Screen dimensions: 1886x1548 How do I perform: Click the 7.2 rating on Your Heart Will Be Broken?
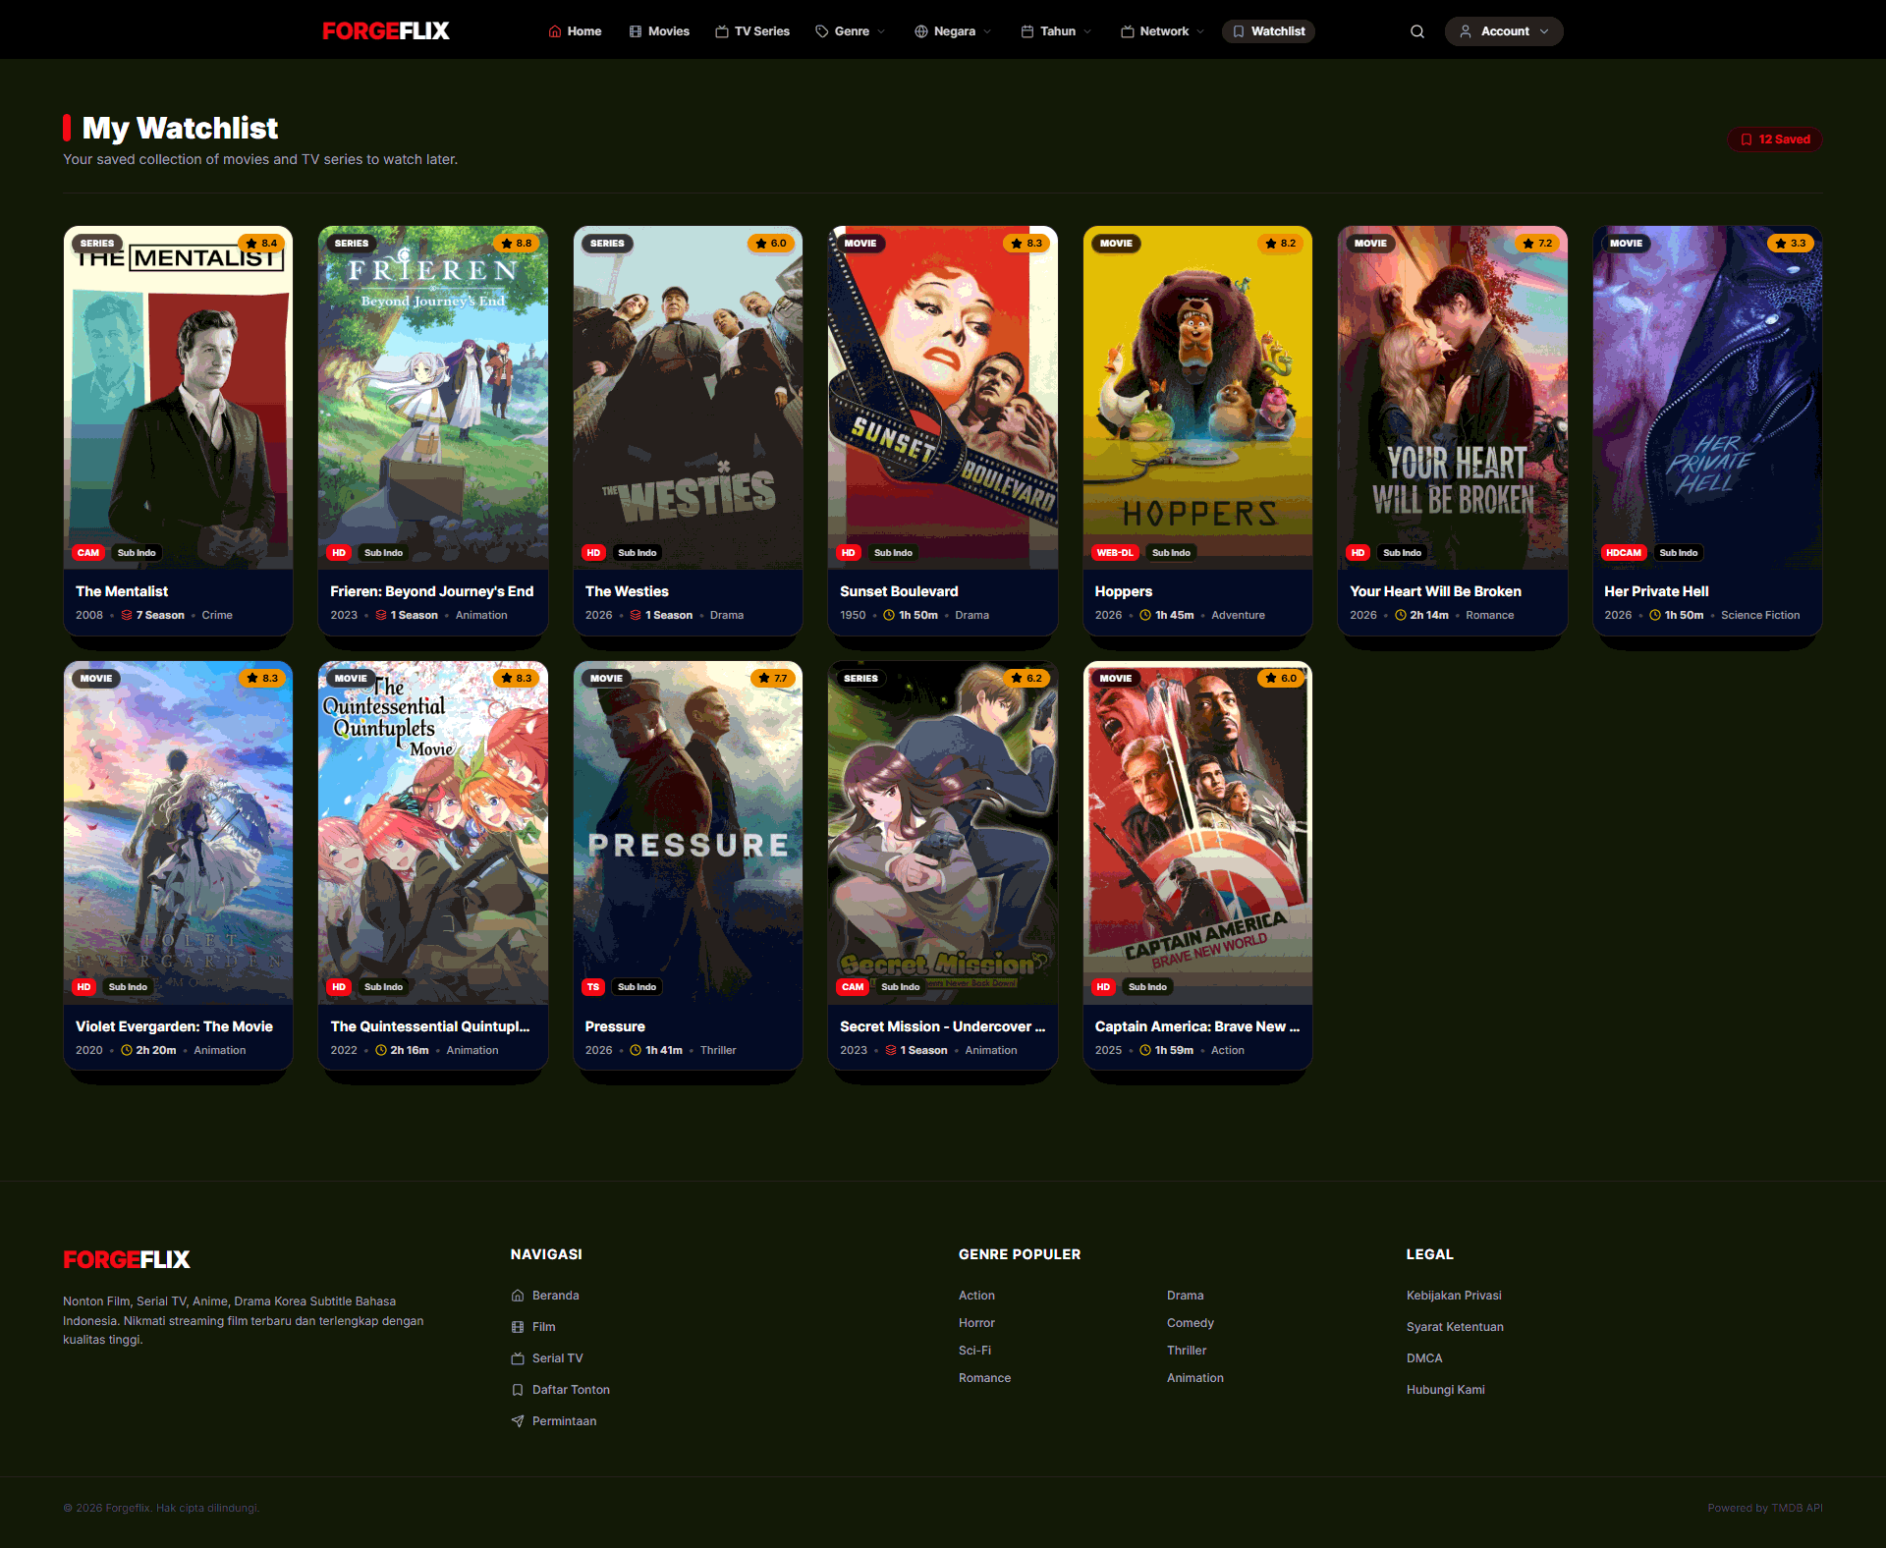click(x=1537, y=244)
